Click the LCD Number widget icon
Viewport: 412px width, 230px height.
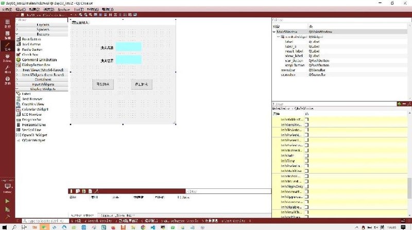[19, 114]
